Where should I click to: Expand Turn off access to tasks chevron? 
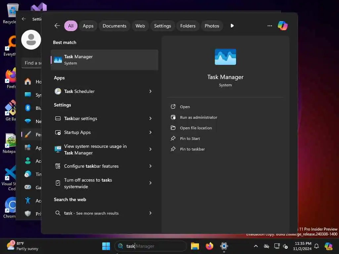point(151,183)
